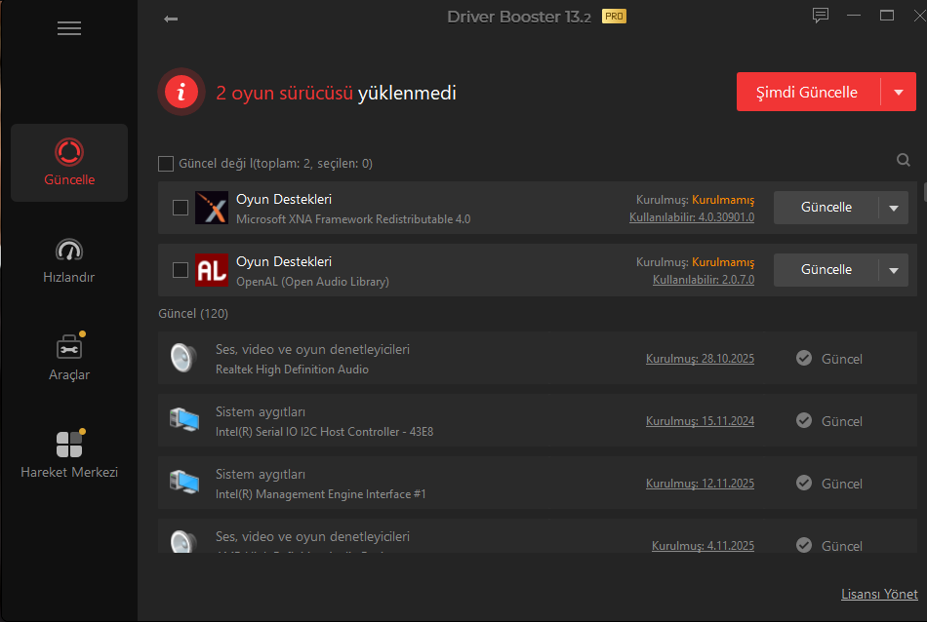This screenshot has height=622, width=927.
Task: Click the OpenAL AL icon
Action: [x=212, y=270]
